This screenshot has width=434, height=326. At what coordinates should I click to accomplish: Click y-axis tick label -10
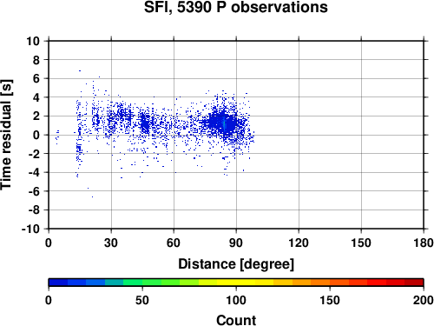pyautogui.click(x=31, y=230)
